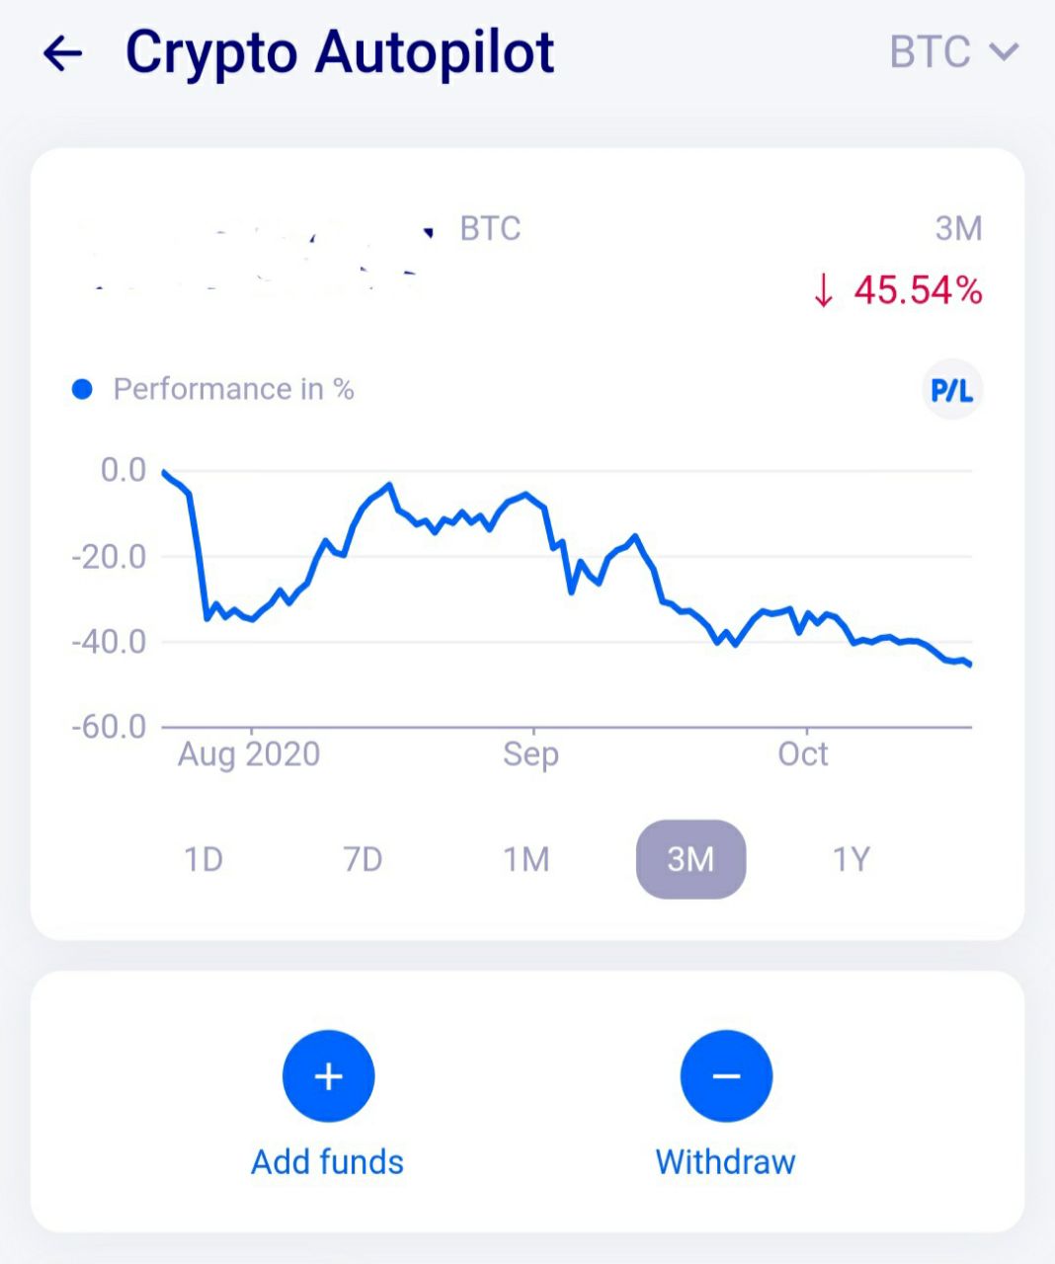This screenshot has width=1055, height=1264.
Task: Tap the red down arrow indicator
Action: coord(823,291)
